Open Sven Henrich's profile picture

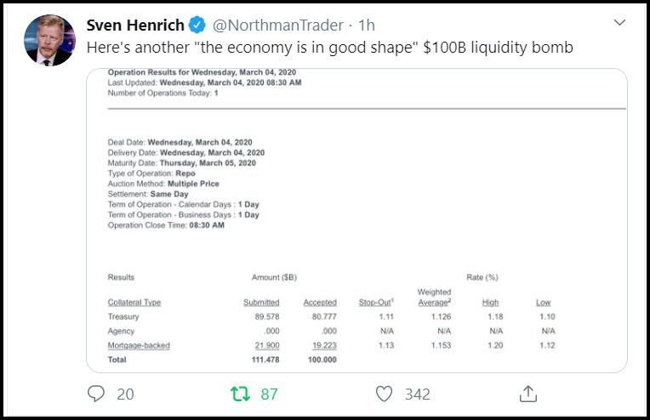click(49, 40)
